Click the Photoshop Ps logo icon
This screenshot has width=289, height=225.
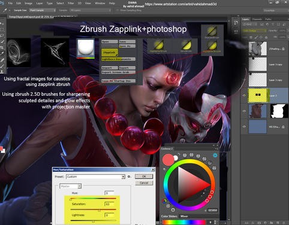(2, 3)
